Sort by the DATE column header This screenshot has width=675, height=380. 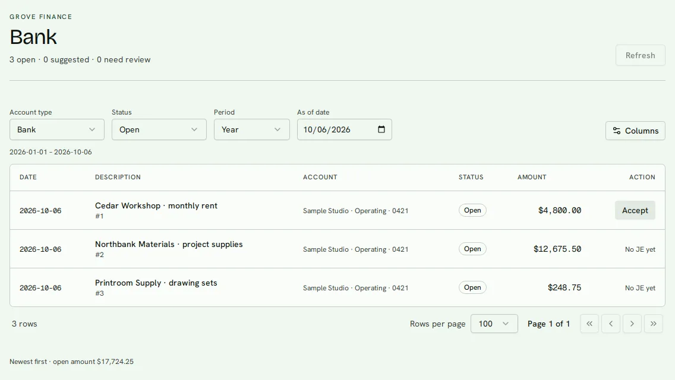pyautogui.click(x=28, y=177)
